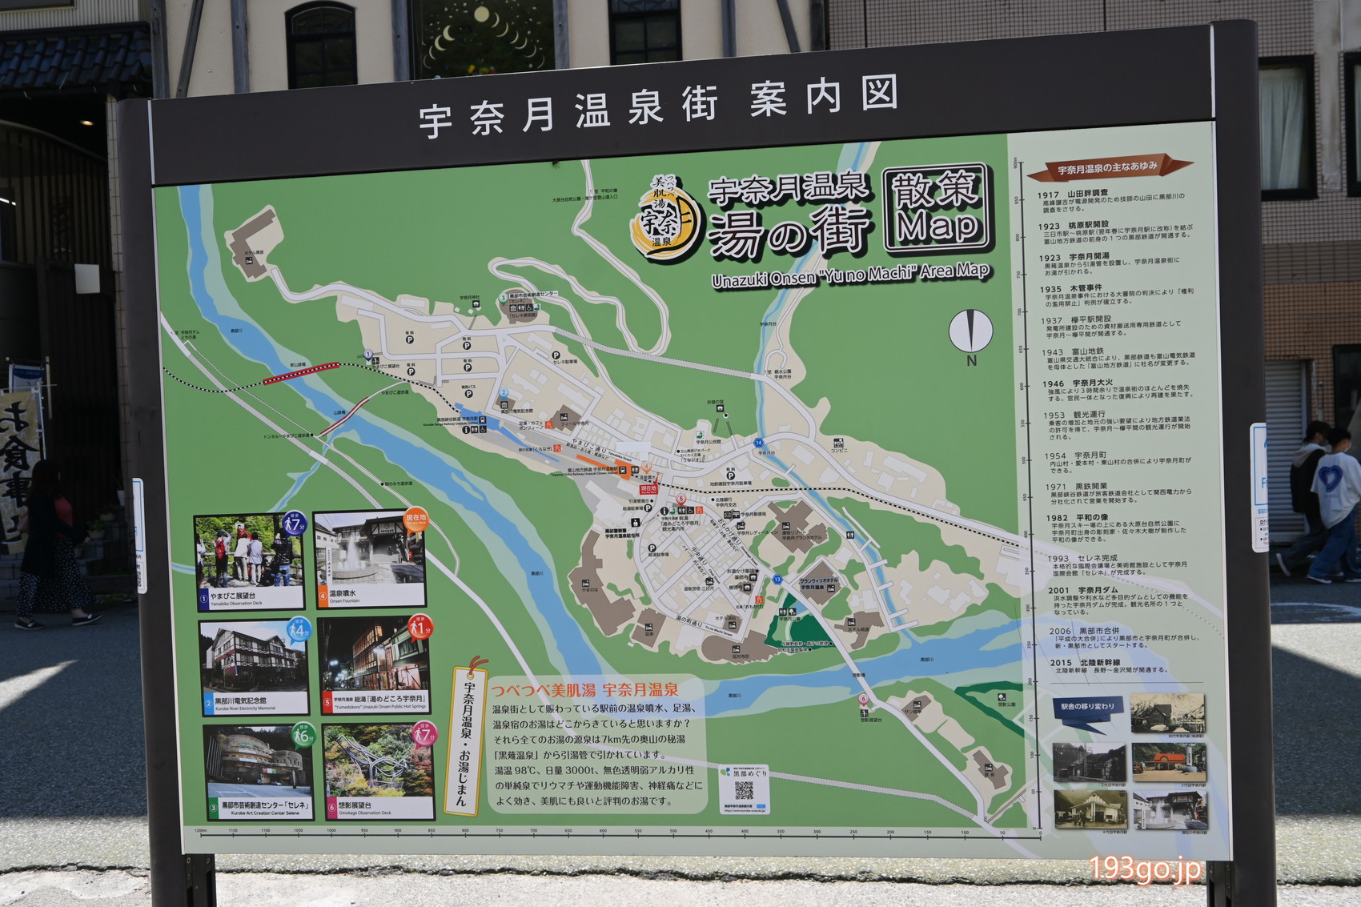Click the セレネ駐車場 parking icon

555,355
